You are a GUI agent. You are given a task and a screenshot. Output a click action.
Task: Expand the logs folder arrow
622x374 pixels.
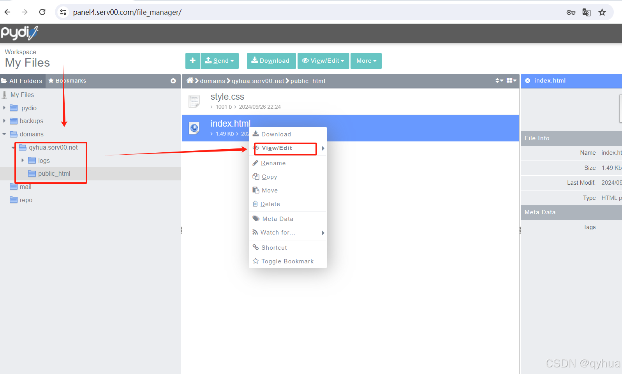[23, 161]
